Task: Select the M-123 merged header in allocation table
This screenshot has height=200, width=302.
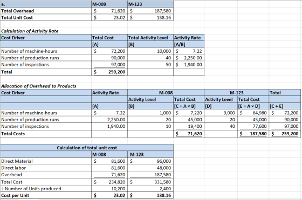Action: [237, 93]
